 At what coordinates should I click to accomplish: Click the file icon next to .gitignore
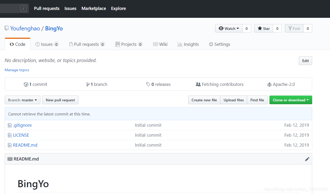[x=10, y=125]
